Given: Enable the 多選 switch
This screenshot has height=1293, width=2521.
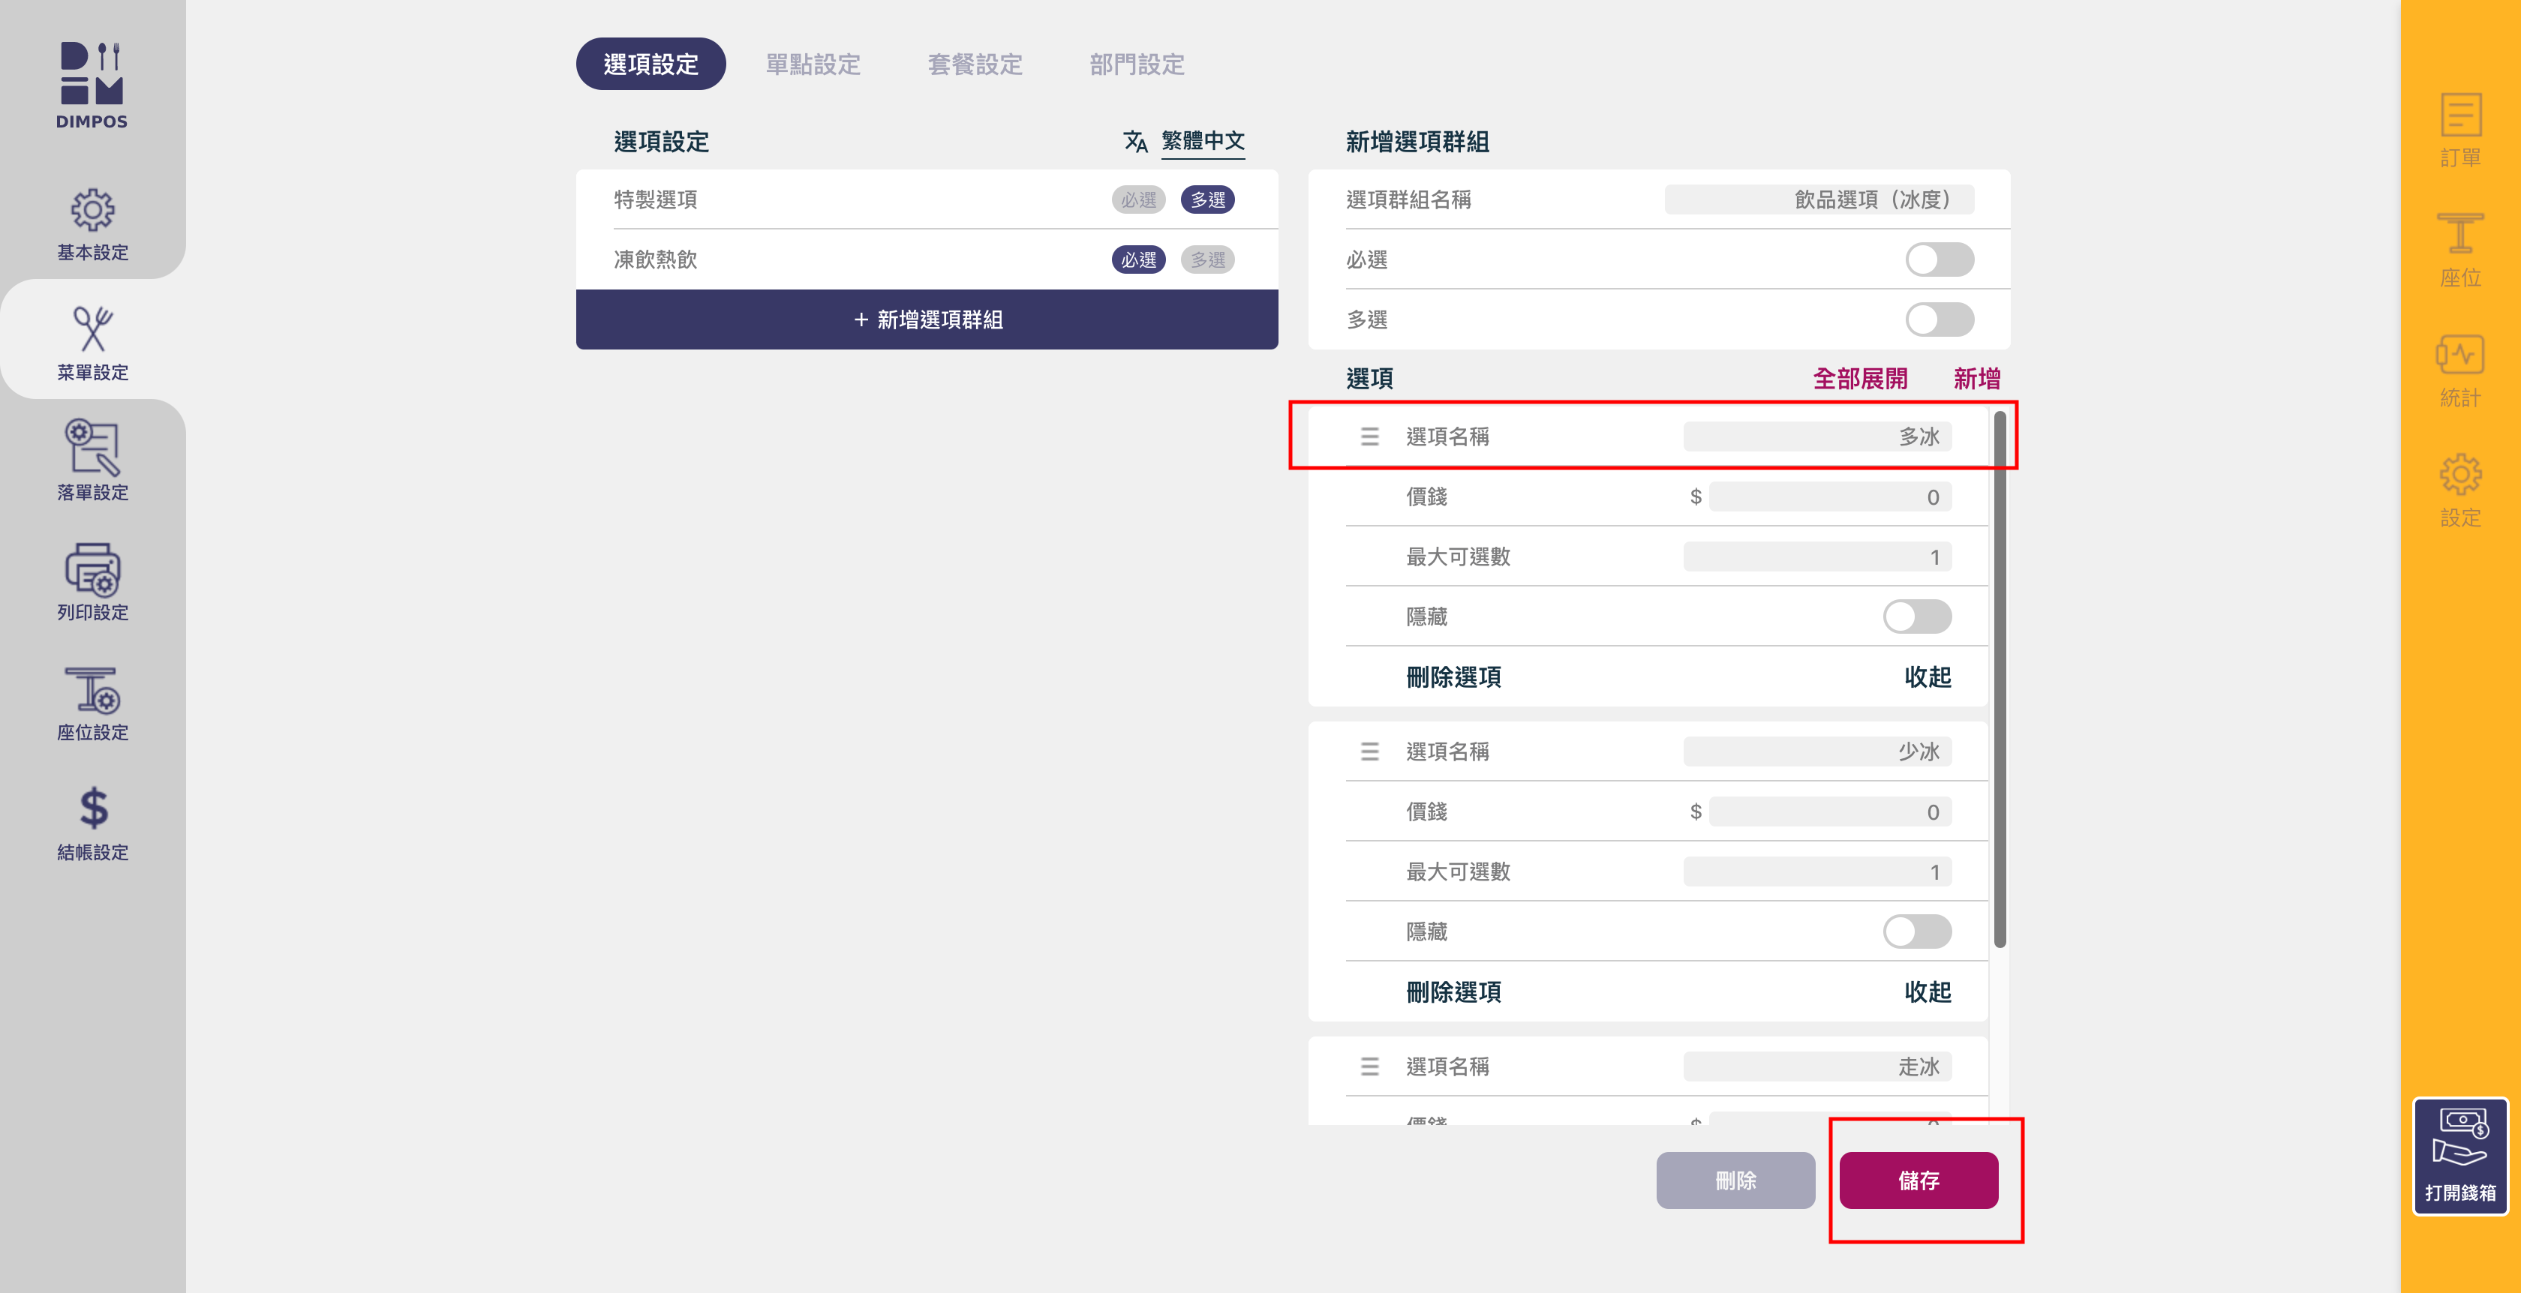Looking at the screenshot, I should coord(1939,319).
